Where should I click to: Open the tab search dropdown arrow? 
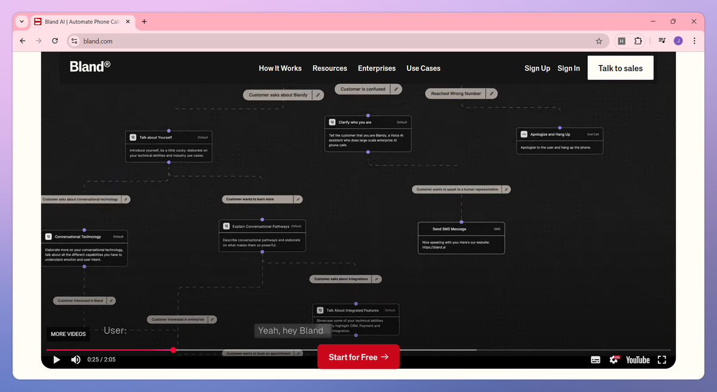(x=22, y=21)
